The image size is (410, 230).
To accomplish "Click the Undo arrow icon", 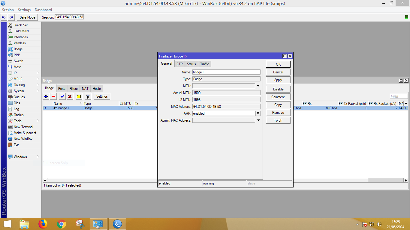I will coord(4,17).
